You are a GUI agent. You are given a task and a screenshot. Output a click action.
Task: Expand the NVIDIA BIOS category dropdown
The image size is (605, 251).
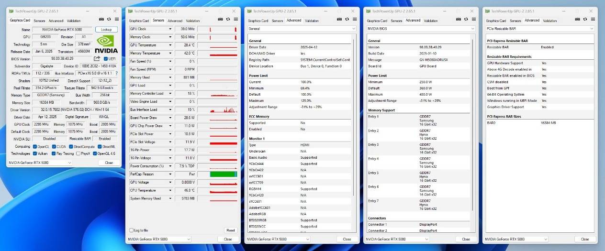472,29
